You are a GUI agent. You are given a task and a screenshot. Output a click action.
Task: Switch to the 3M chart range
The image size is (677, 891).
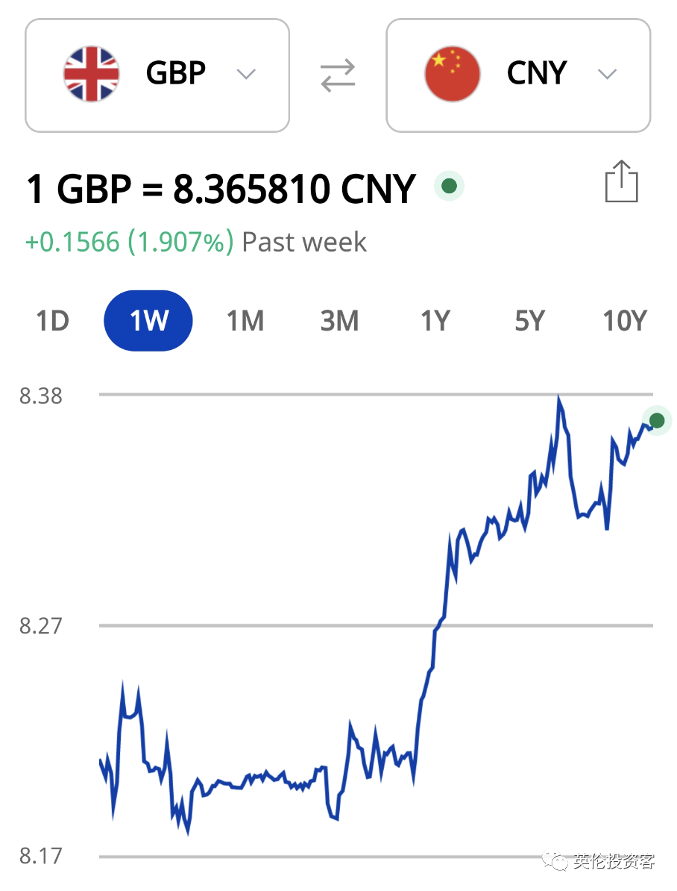(x=340, y=321)
